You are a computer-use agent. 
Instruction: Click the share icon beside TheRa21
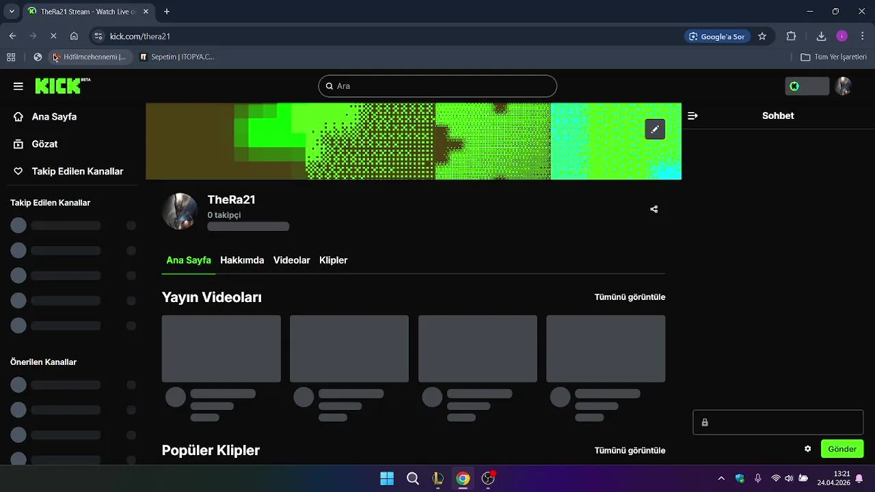(654, 209)
